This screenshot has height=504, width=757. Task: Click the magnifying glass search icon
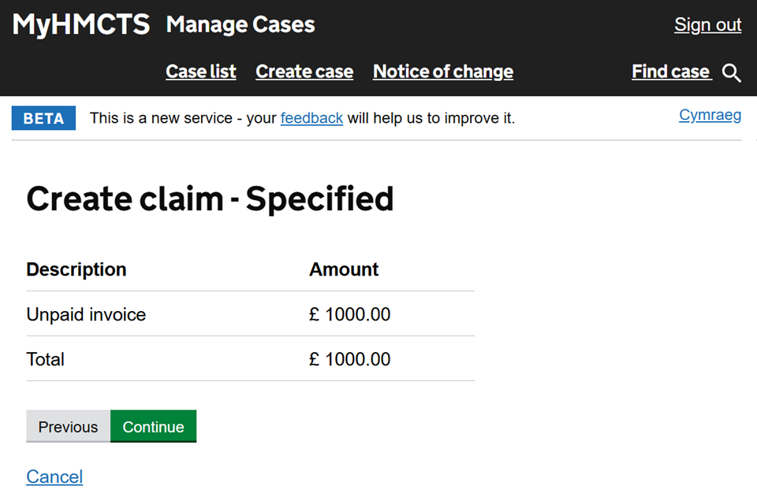732,73
